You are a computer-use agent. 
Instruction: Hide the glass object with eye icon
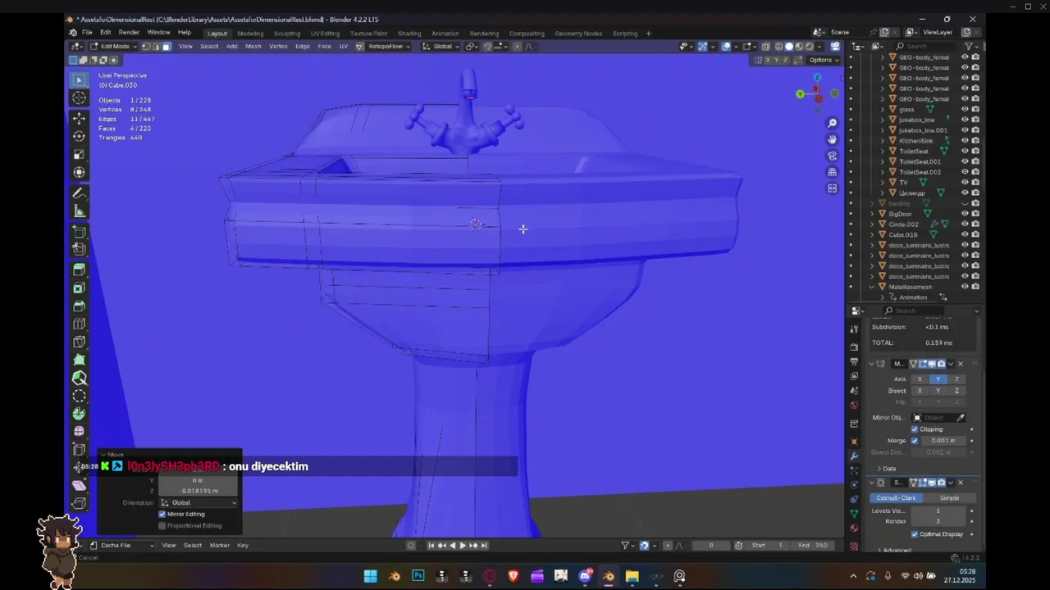tap(965, 109)
